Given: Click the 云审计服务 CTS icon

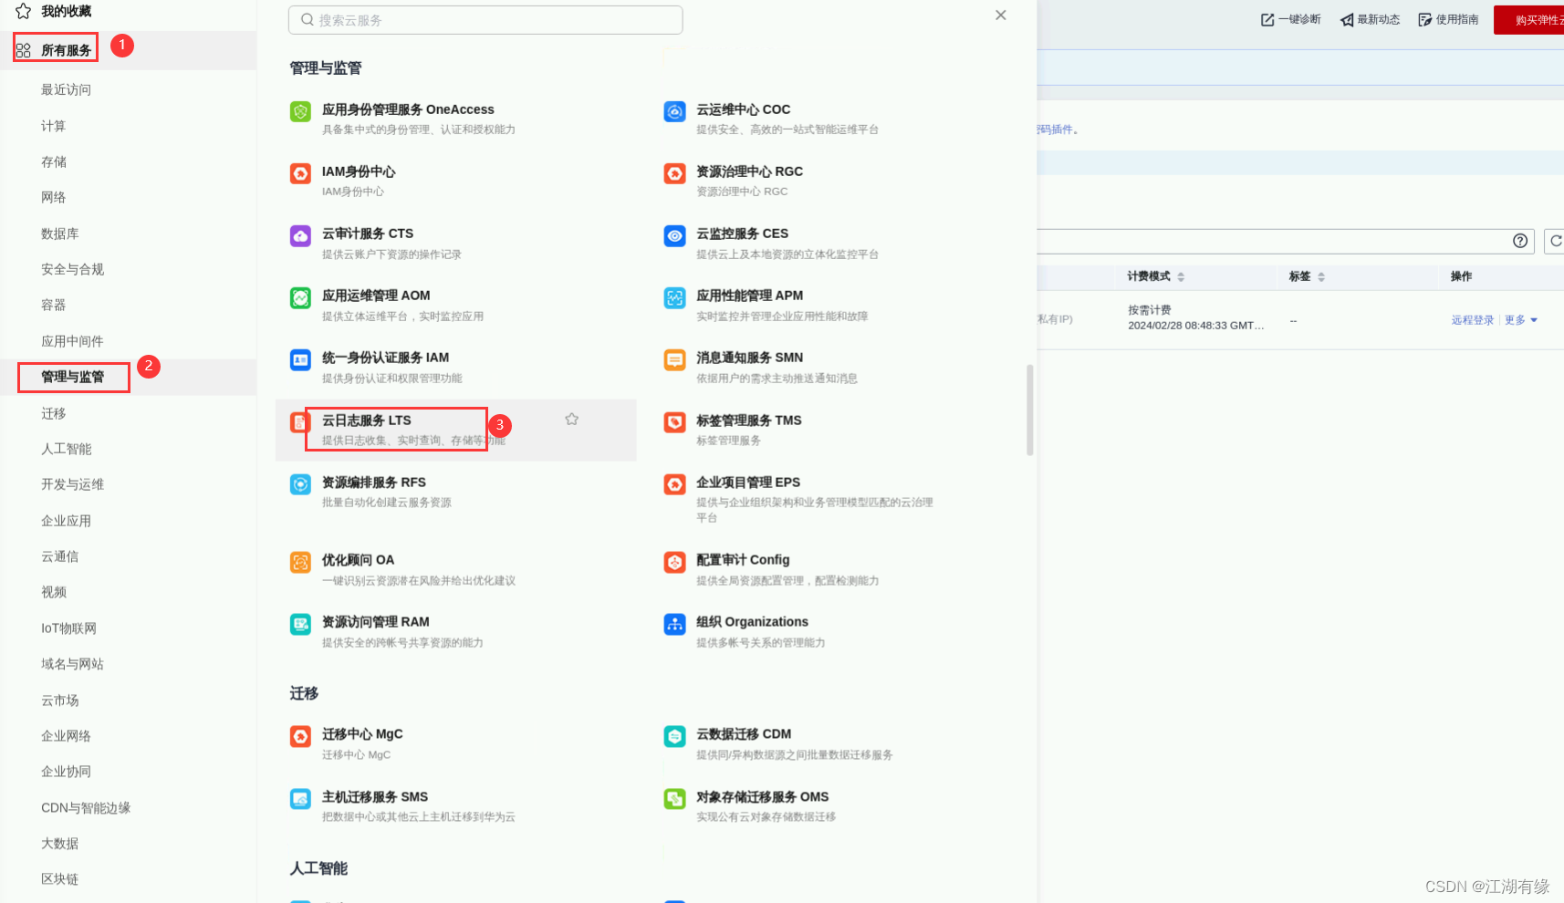Looking at the screenshot, I should pos(300,235).
